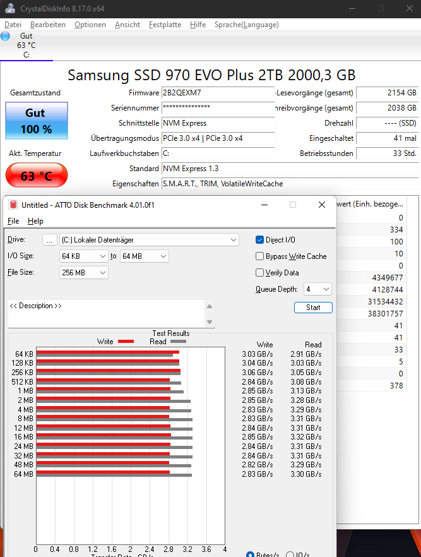Screen dimensions: 421x557
Task: Select the IO/s radio button
Action: click(x=290, y=555)
